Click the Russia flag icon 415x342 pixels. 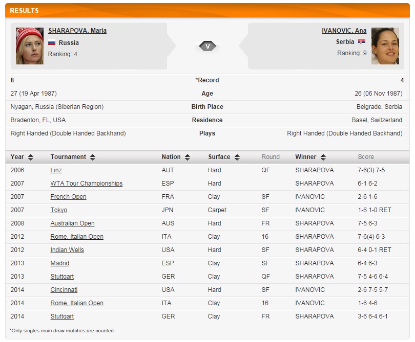(x=52, y=42)
